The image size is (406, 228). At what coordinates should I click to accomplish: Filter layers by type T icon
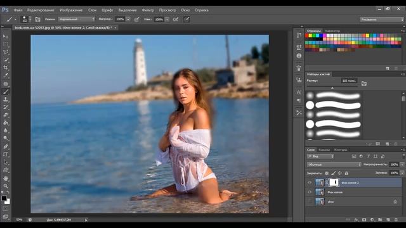368,156
